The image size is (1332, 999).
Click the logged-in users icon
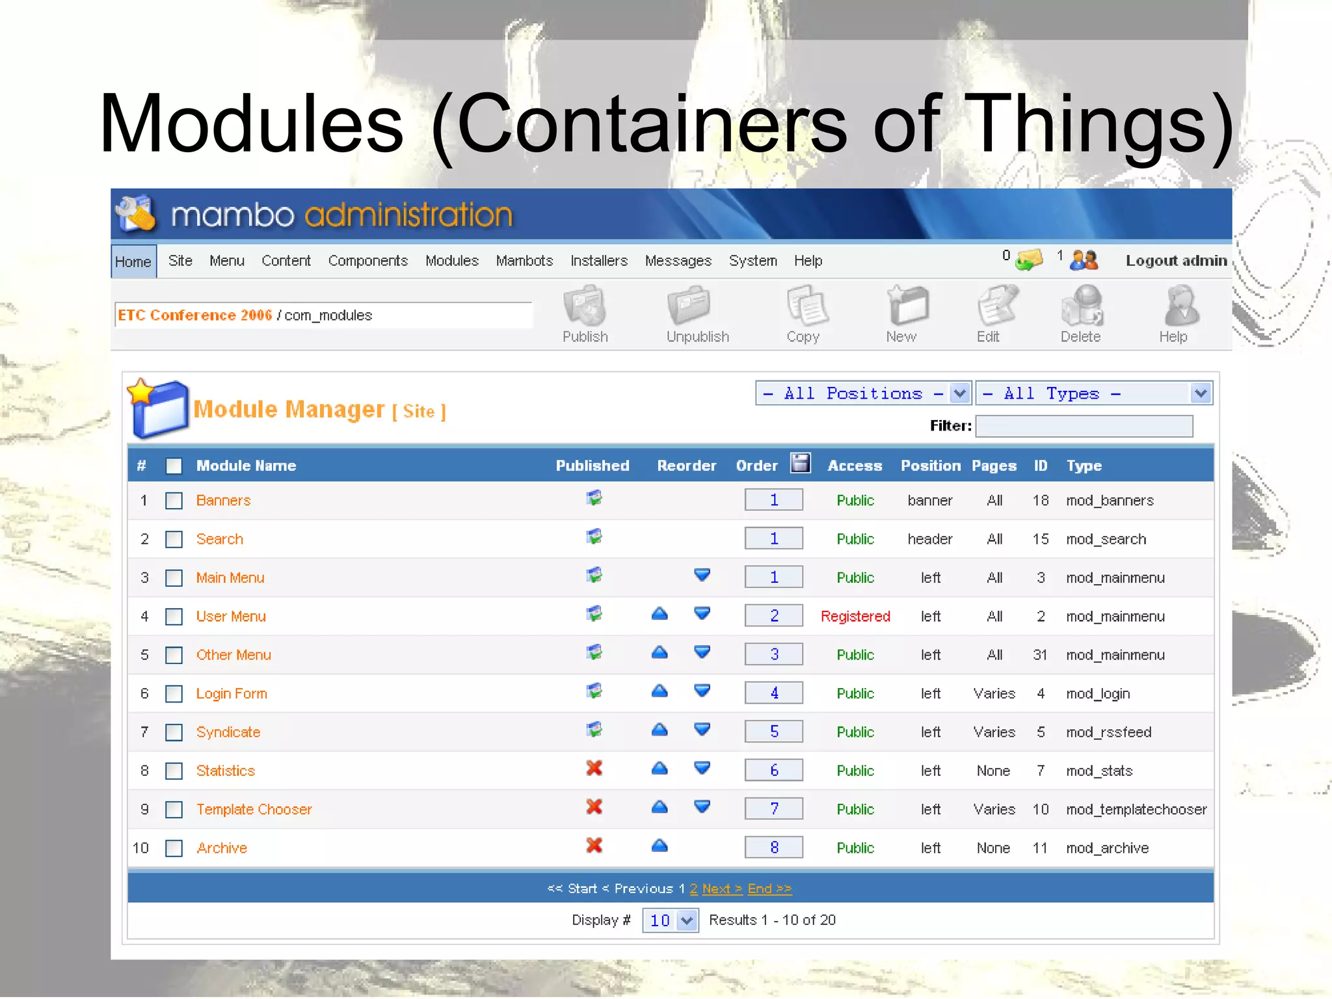click(x=1084, y=260)
